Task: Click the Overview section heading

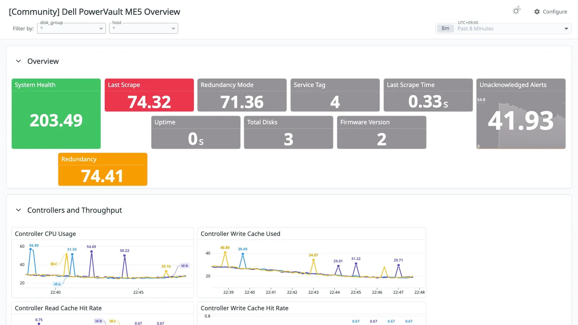Action: coord(43,61)
